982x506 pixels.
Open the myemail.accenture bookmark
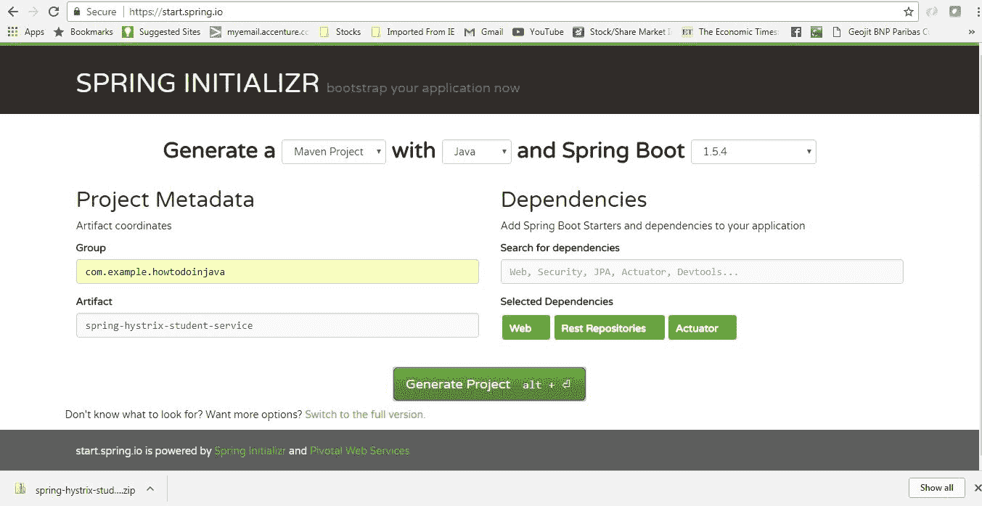[x=259, y=32]
